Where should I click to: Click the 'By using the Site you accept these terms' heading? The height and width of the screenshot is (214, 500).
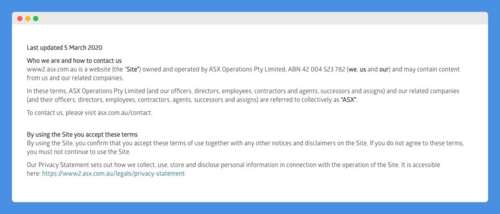point(82,135)
